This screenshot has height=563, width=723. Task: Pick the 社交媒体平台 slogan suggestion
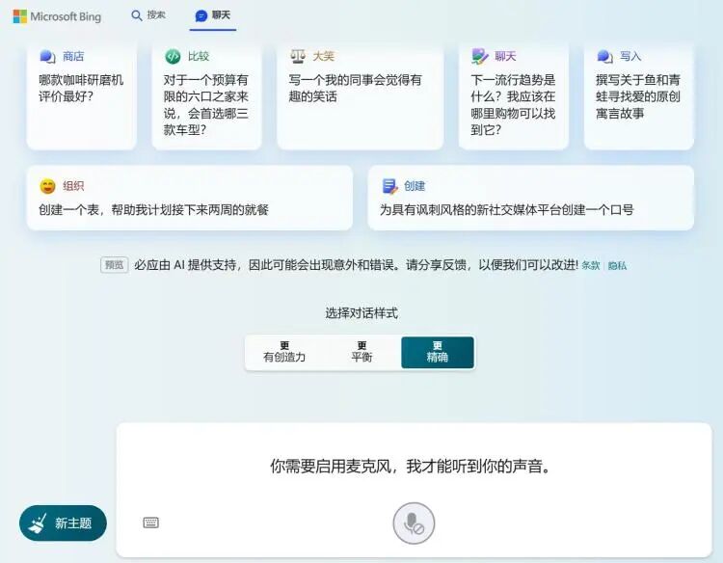531,198
